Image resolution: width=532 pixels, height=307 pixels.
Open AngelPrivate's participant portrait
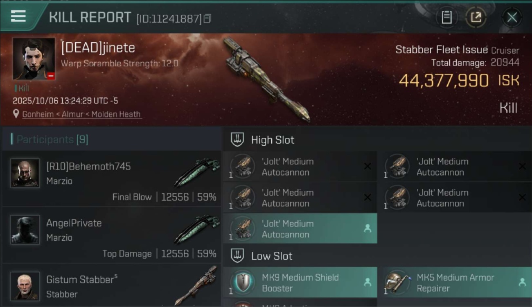click(x=25, y=230)
